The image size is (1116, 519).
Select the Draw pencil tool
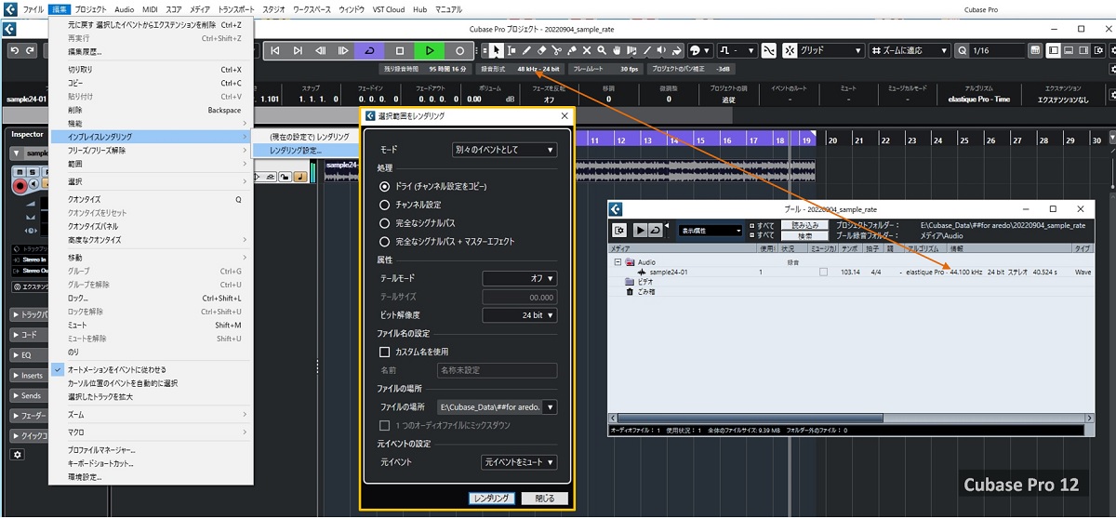click(x=527, y=50)
